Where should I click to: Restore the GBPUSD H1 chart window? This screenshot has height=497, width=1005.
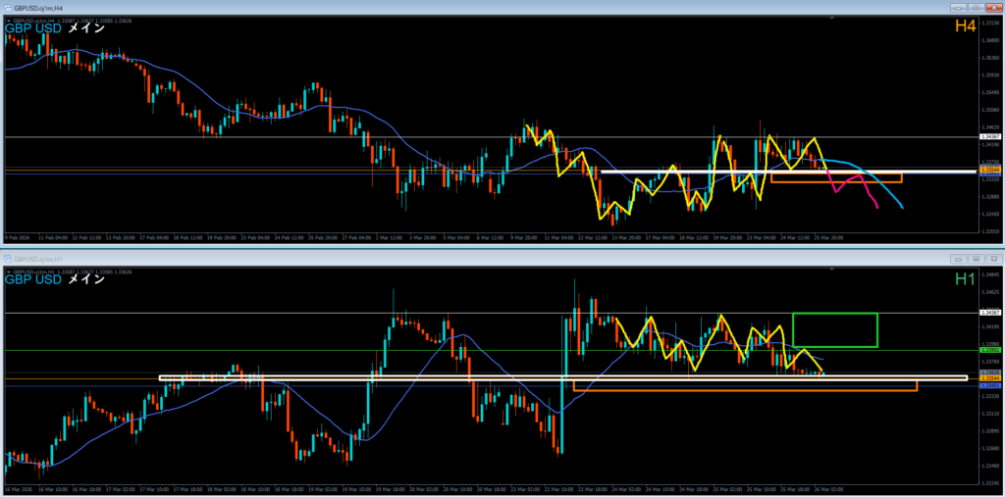[x=976, y=259]
